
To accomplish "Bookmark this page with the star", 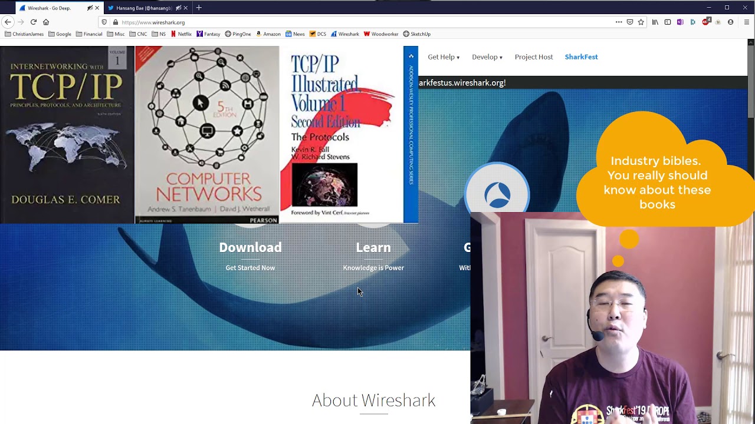I will pyautogui.click(x=641, y=22).
